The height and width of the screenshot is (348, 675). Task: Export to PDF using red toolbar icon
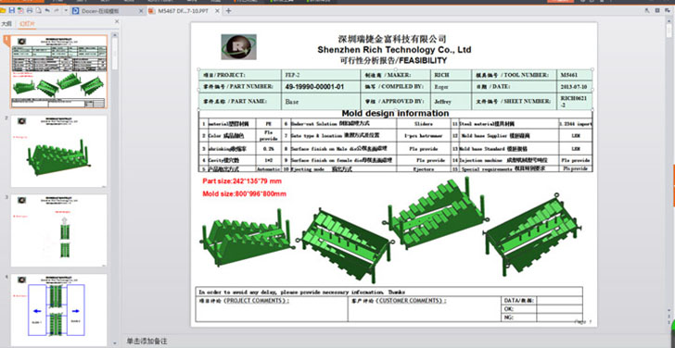coord(20,10)
